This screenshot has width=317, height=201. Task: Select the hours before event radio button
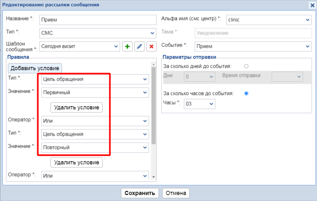246,93
